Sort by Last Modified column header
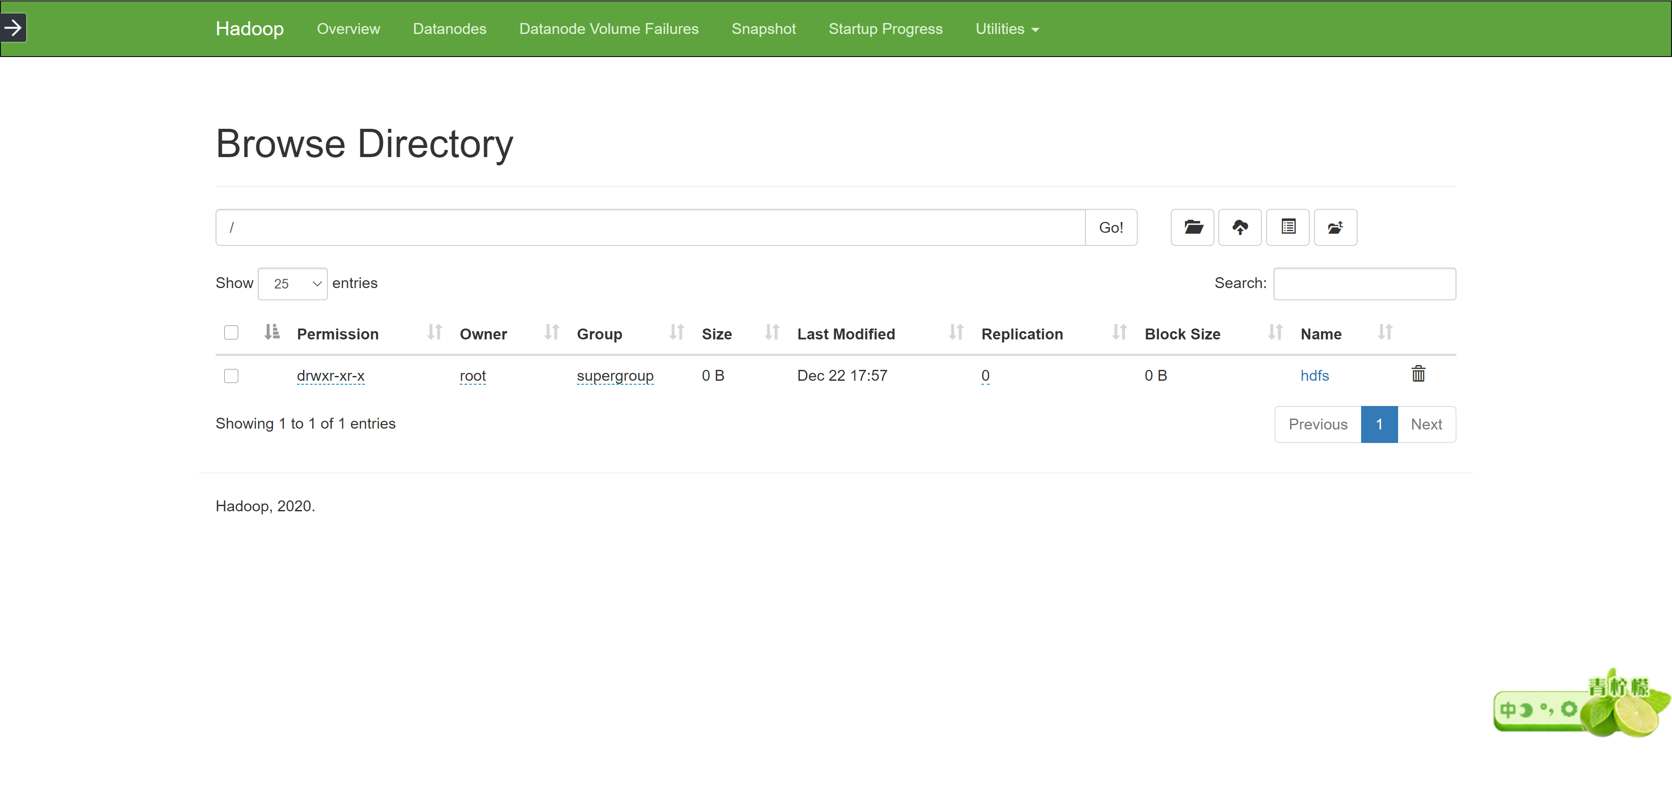 pyautogui.click(x=846, y=334)
